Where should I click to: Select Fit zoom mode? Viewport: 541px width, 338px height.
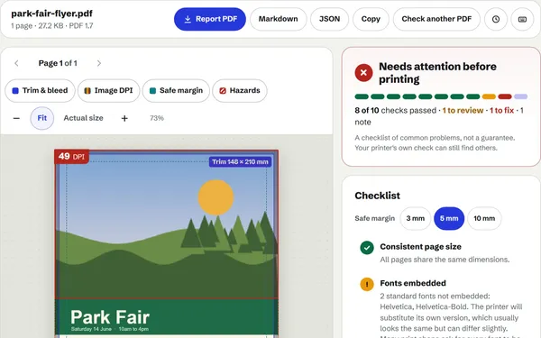pyautogui.click(x=42, y=118)
